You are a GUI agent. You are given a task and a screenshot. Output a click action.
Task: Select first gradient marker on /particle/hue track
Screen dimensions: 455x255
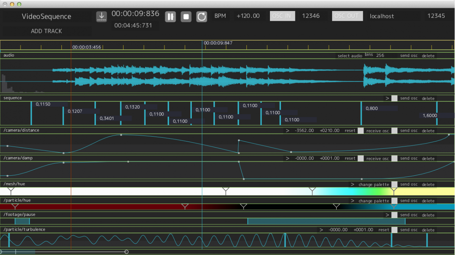15,206
